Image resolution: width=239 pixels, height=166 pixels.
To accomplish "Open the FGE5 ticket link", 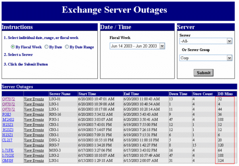I will click(7, 115).
